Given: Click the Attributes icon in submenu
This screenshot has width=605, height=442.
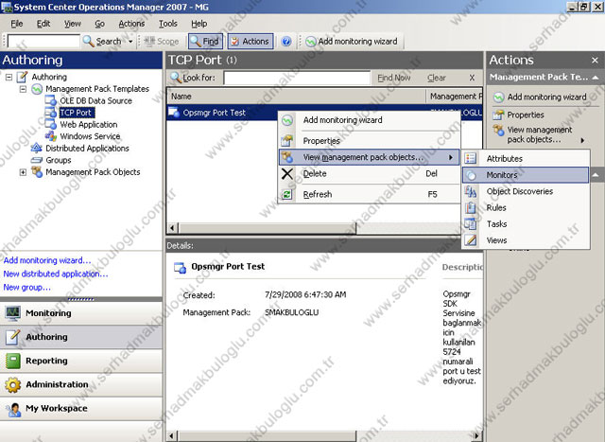Looking at the screenshot, I should 471,158.
